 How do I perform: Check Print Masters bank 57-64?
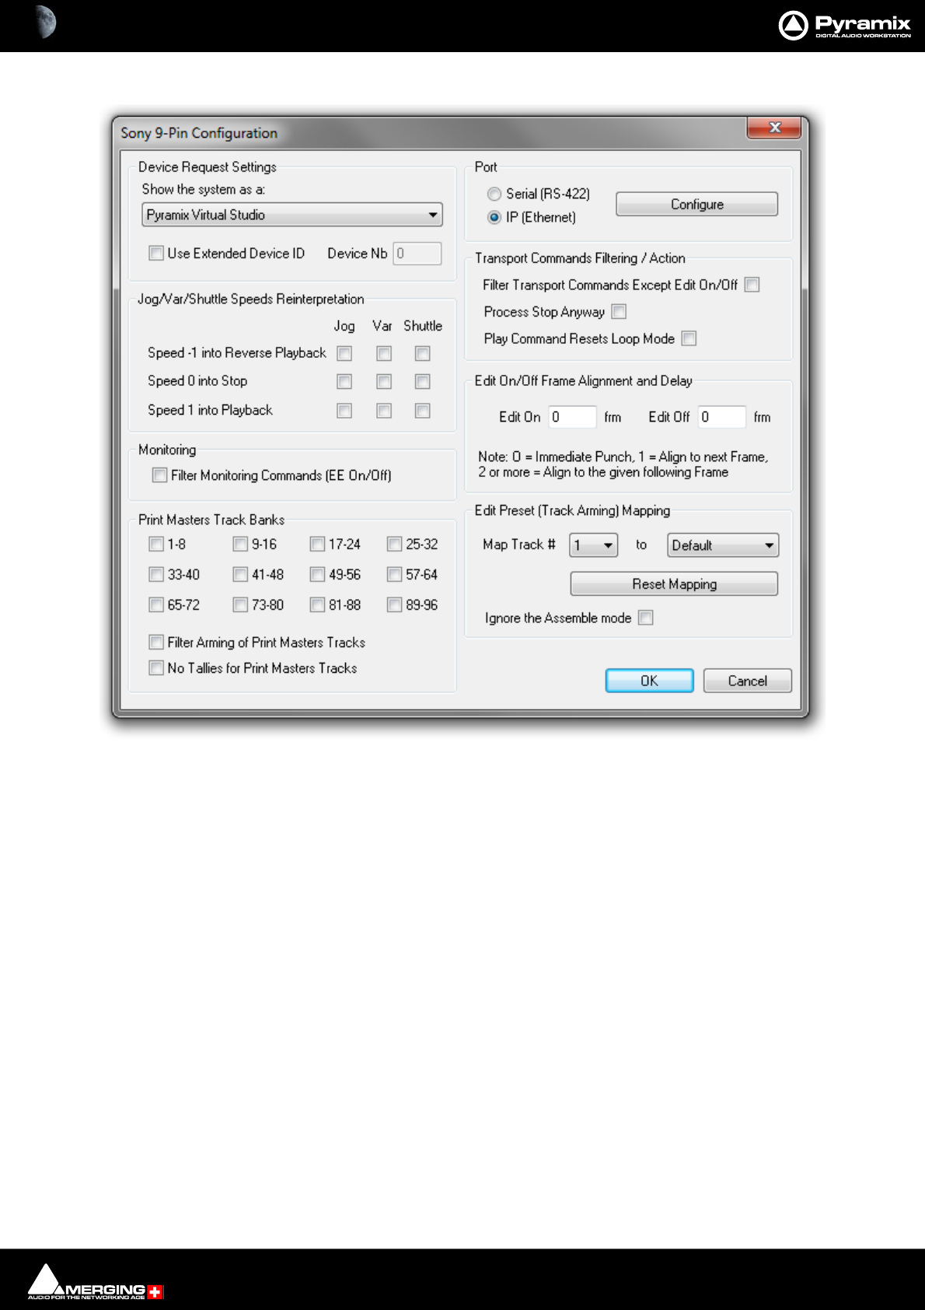(394, 574)
